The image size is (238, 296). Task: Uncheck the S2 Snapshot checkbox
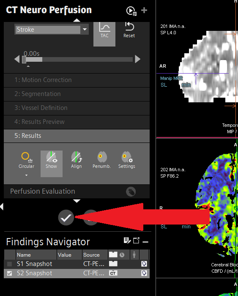tap(9, 273)
